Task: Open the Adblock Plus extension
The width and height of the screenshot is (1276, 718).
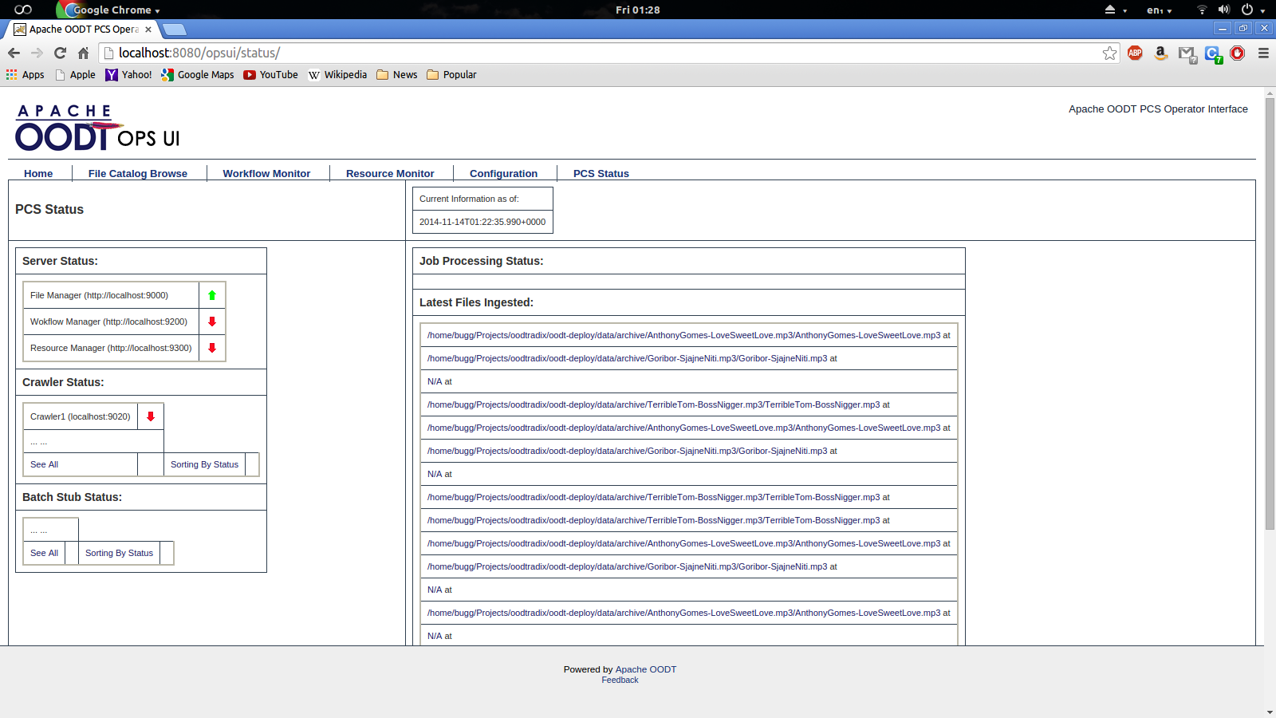Action: pyautogui.click(x=1135, y=53)
